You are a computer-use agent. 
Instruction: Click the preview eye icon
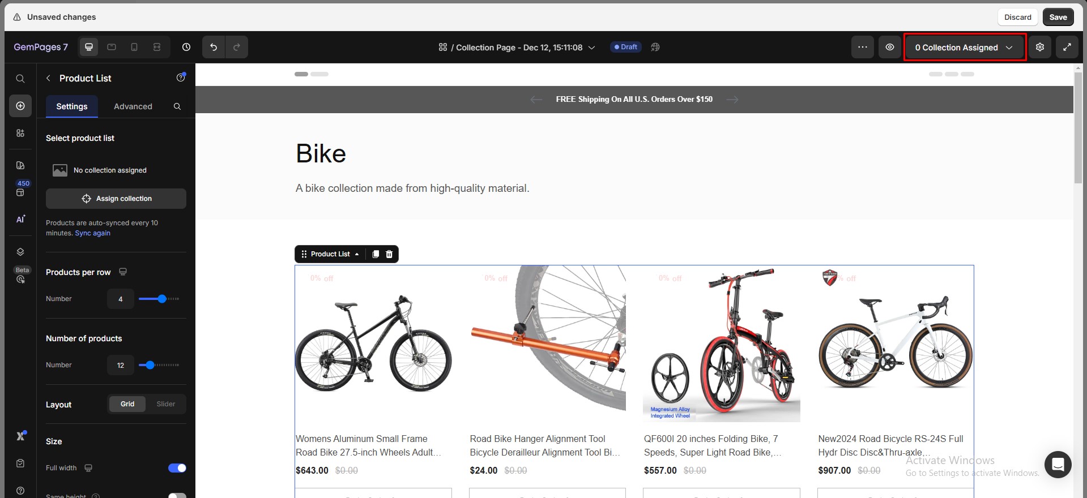pyautogui.click(x=890, y=47)
